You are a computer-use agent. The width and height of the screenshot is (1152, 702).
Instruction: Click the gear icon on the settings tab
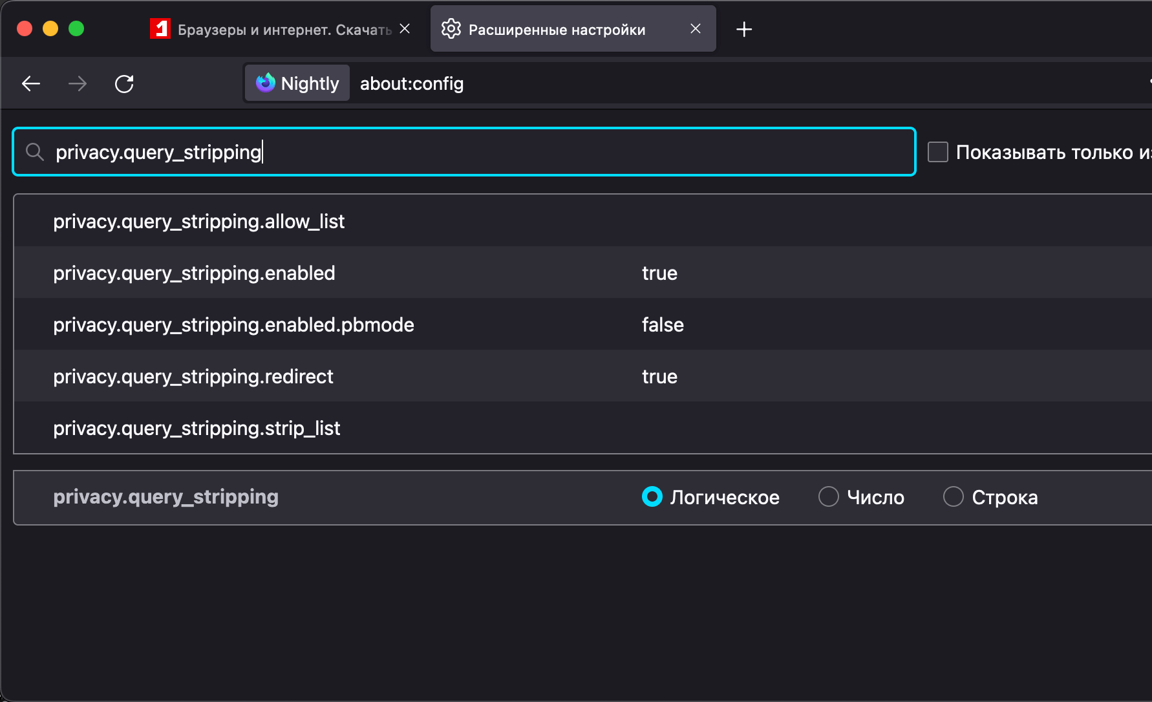click(x=452, y=28)
